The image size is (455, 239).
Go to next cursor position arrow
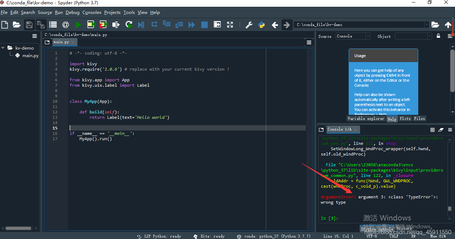pos(286,25)
